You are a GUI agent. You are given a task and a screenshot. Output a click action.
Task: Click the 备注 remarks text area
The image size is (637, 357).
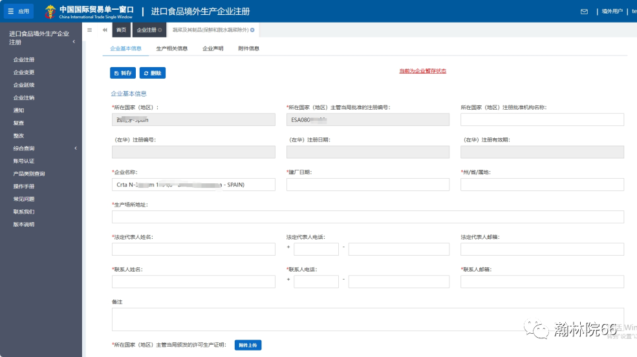(368, 320)
